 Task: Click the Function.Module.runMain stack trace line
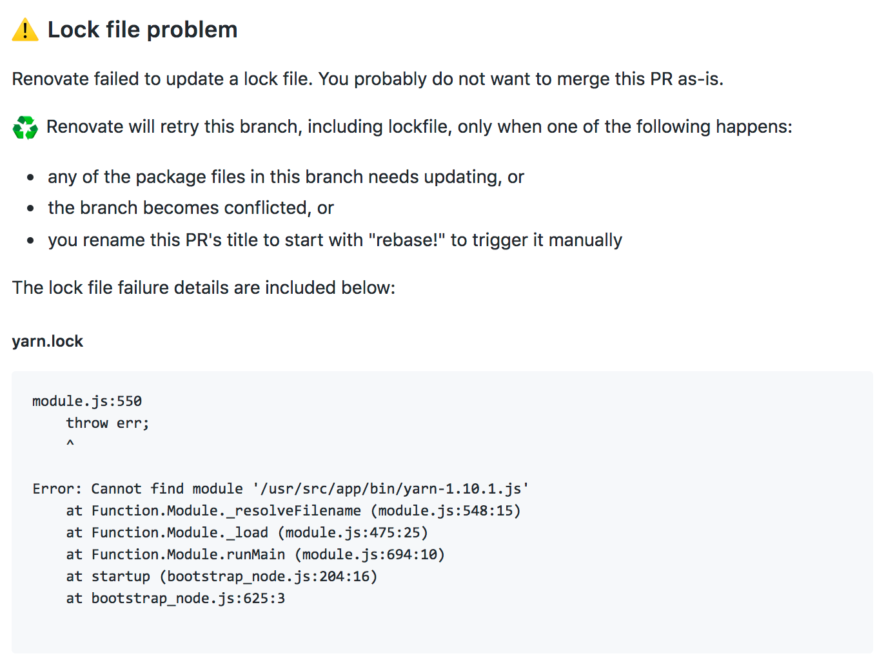click(255, 554)
